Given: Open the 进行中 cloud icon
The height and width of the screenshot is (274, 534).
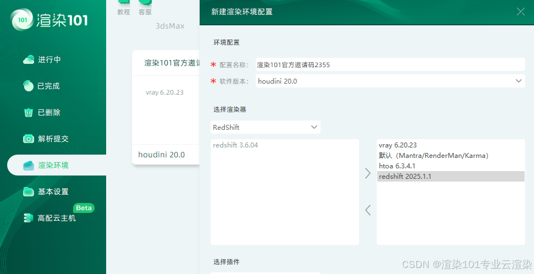Looking at the screenshot, I should [29, 59].
